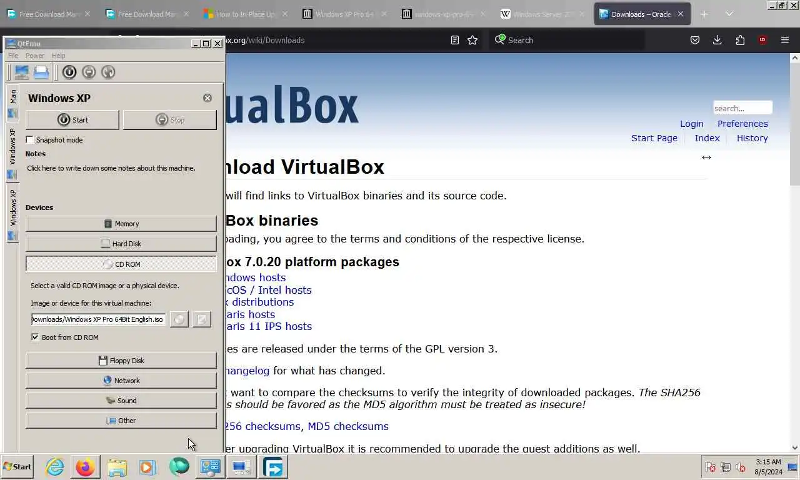Click the Firefox Search bar
Viewport: 800px width, 480px height.
tap(567, 40)
